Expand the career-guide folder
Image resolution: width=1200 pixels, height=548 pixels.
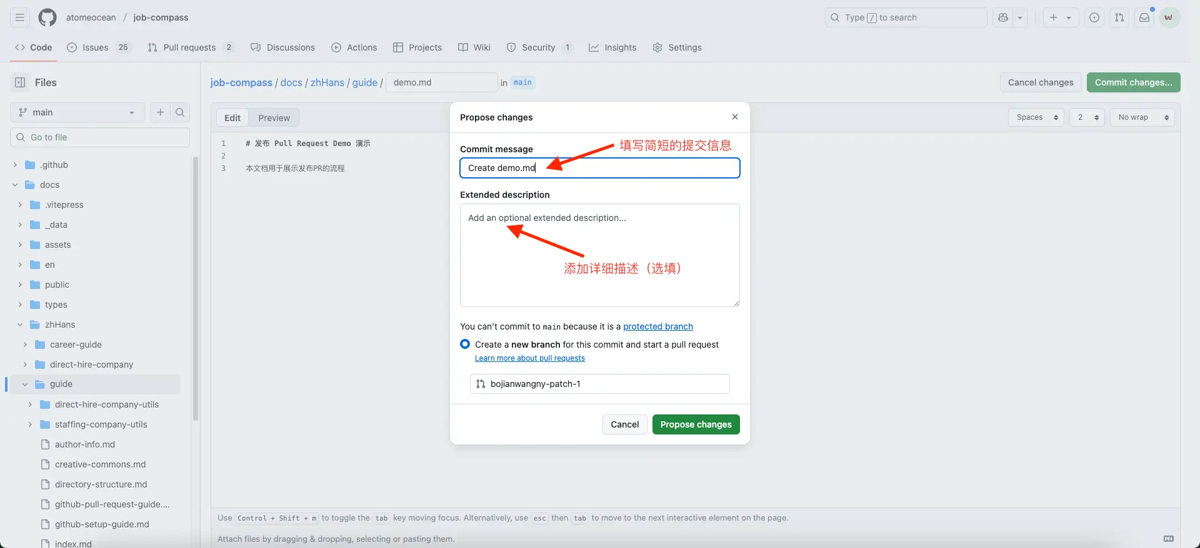click(25, 345)
